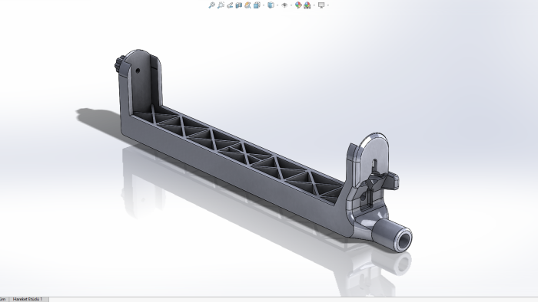
Task: Expand the View Settings dropdown arrow
Action: [x=328, y=5]
